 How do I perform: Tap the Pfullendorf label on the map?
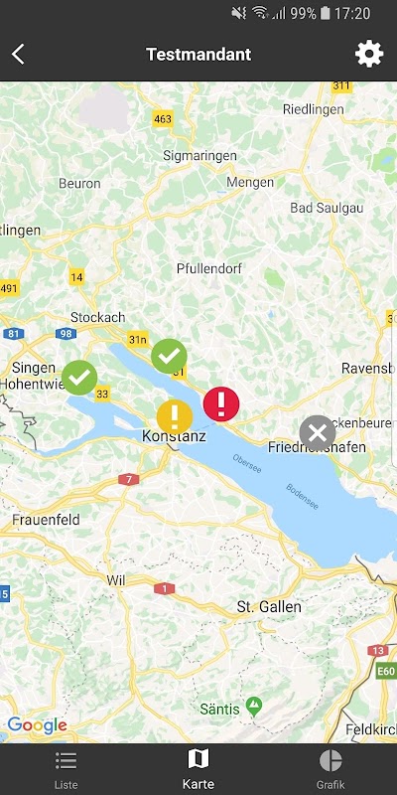tap(209, 268)
